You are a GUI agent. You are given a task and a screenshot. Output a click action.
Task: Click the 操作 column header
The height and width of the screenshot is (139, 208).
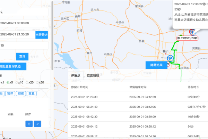(28, 114)
